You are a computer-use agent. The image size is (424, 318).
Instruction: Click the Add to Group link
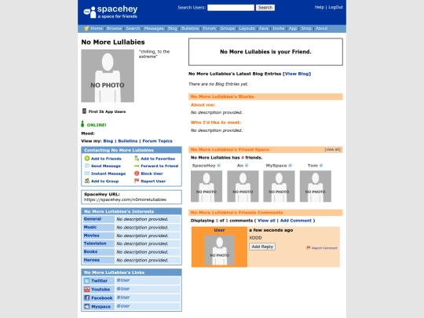click(x=104, y=181)
